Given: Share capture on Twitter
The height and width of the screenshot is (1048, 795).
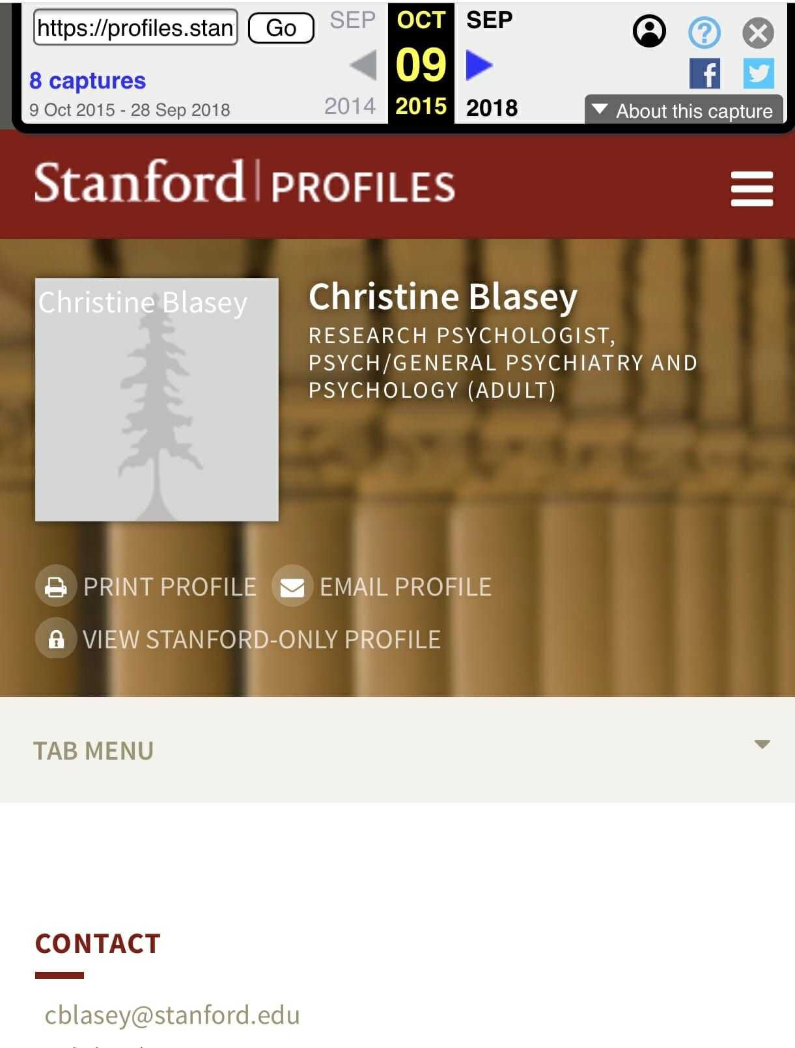Looking at the screenshot, I should pos(759,74).
